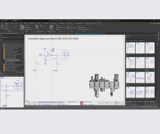Toggle the Graphical preview Open eye button
The image size is (160, 134).
51,27
